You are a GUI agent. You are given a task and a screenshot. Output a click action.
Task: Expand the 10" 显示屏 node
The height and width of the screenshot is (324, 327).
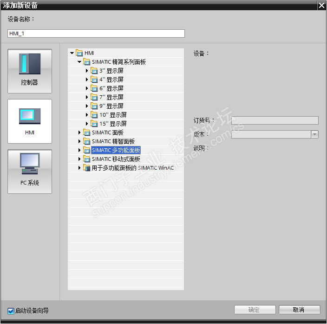pos(87,115)
